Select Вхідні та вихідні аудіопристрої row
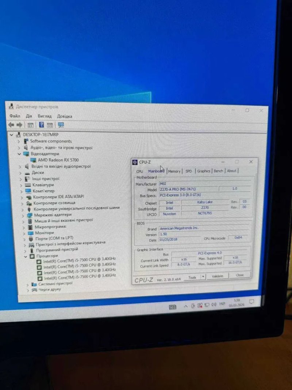Image resolution: width=292 pixels, height=390 pixels. (61, 166)
